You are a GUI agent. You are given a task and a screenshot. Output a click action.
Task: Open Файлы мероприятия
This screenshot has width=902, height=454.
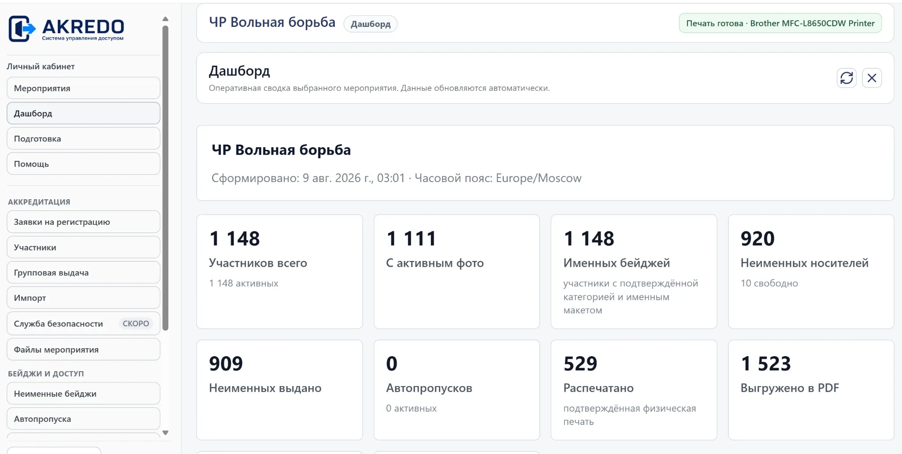click(83, 350)
